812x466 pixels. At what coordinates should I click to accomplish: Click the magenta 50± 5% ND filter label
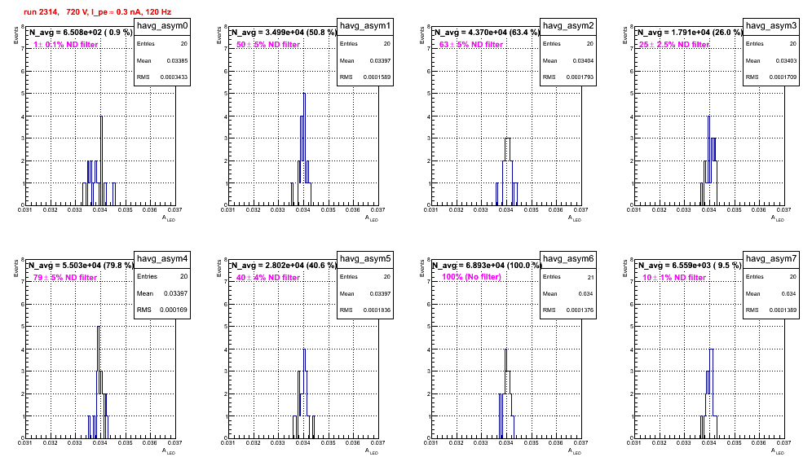[x=268, y=45]
